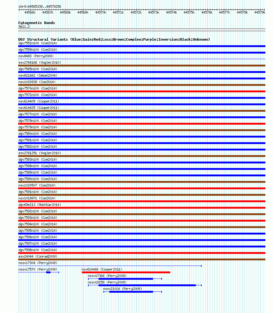The image size is (274, 313).
Task: Click the thick blue nssv19258 bar
Action: click(x=147, y=285)
